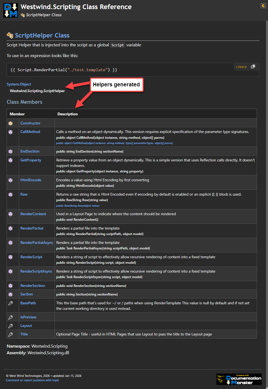View the IsPreview property details

[x=28, y=317]
